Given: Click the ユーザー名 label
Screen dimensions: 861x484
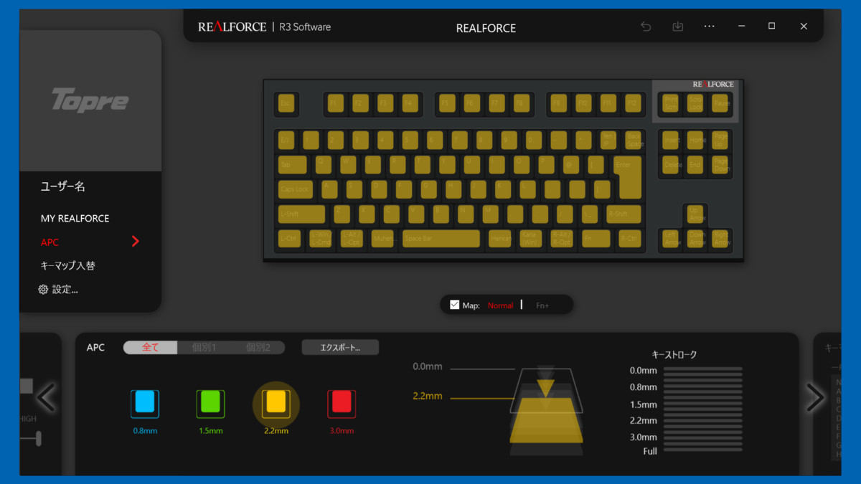Looking at the screenshot, I should tap(62, 186).
